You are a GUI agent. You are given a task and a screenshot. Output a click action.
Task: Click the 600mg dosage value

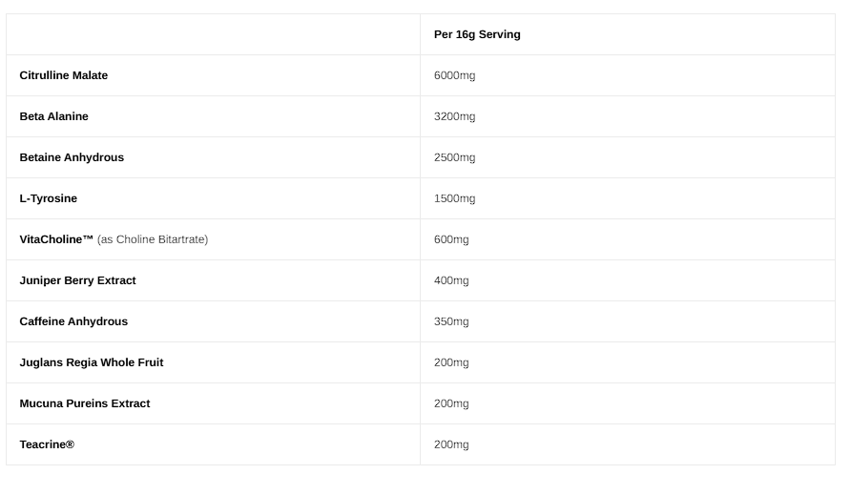click(x=451, y=239)
